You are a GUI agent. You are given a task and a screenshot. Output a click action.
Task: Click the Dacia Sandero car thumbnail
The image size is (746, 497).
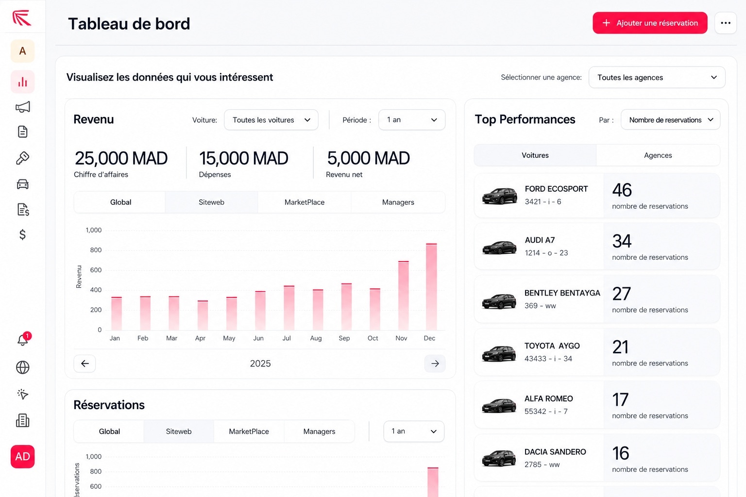pyautogui.click(x=499, y=458)
